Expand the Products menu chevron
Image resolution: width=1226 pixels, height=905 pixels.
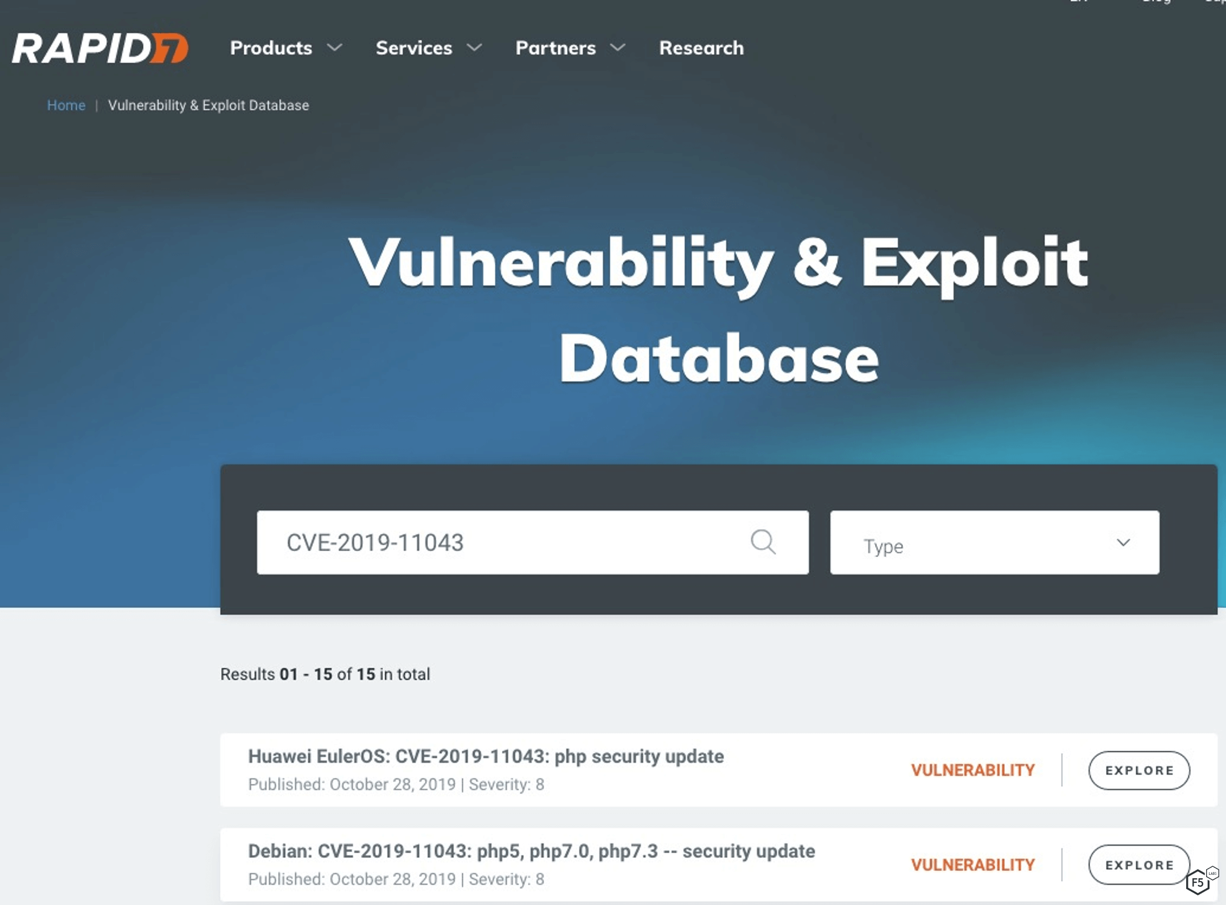335,48
